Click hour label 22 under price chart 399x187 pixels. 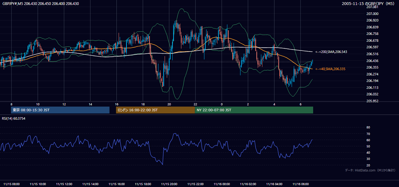(x=195, y=104)
